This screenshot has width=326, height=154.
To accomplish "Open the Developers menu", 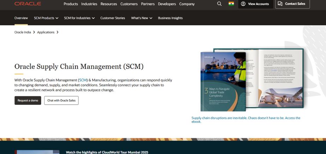I will click(x=167, y=4).
